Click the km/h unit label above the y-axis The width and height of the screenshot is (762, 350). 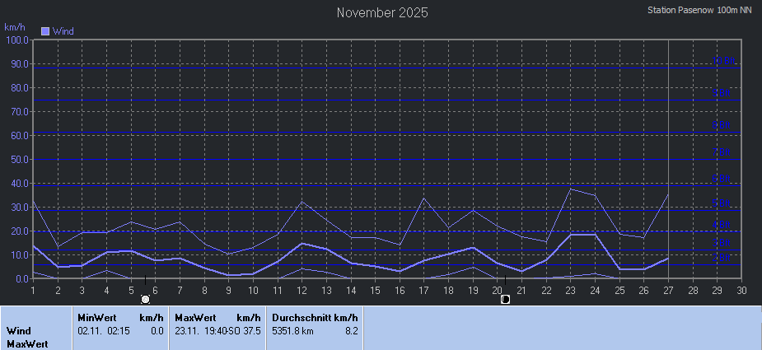14,27
